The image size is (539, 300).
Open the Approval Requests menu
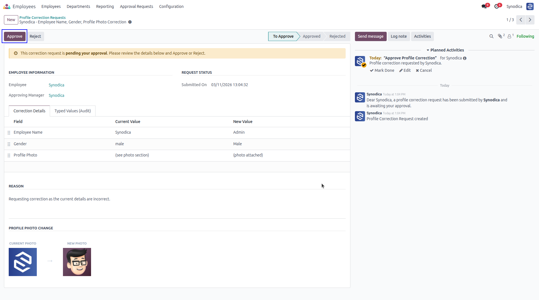(x=136, y=6)
